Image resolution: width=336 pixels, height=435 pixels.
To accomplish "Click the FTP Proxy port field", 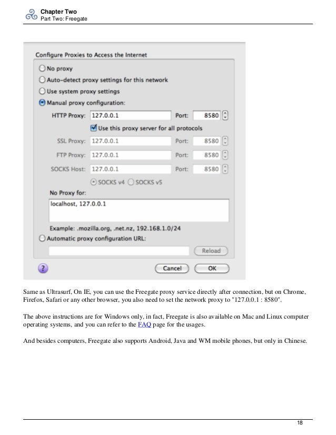I will click(206, 155).
